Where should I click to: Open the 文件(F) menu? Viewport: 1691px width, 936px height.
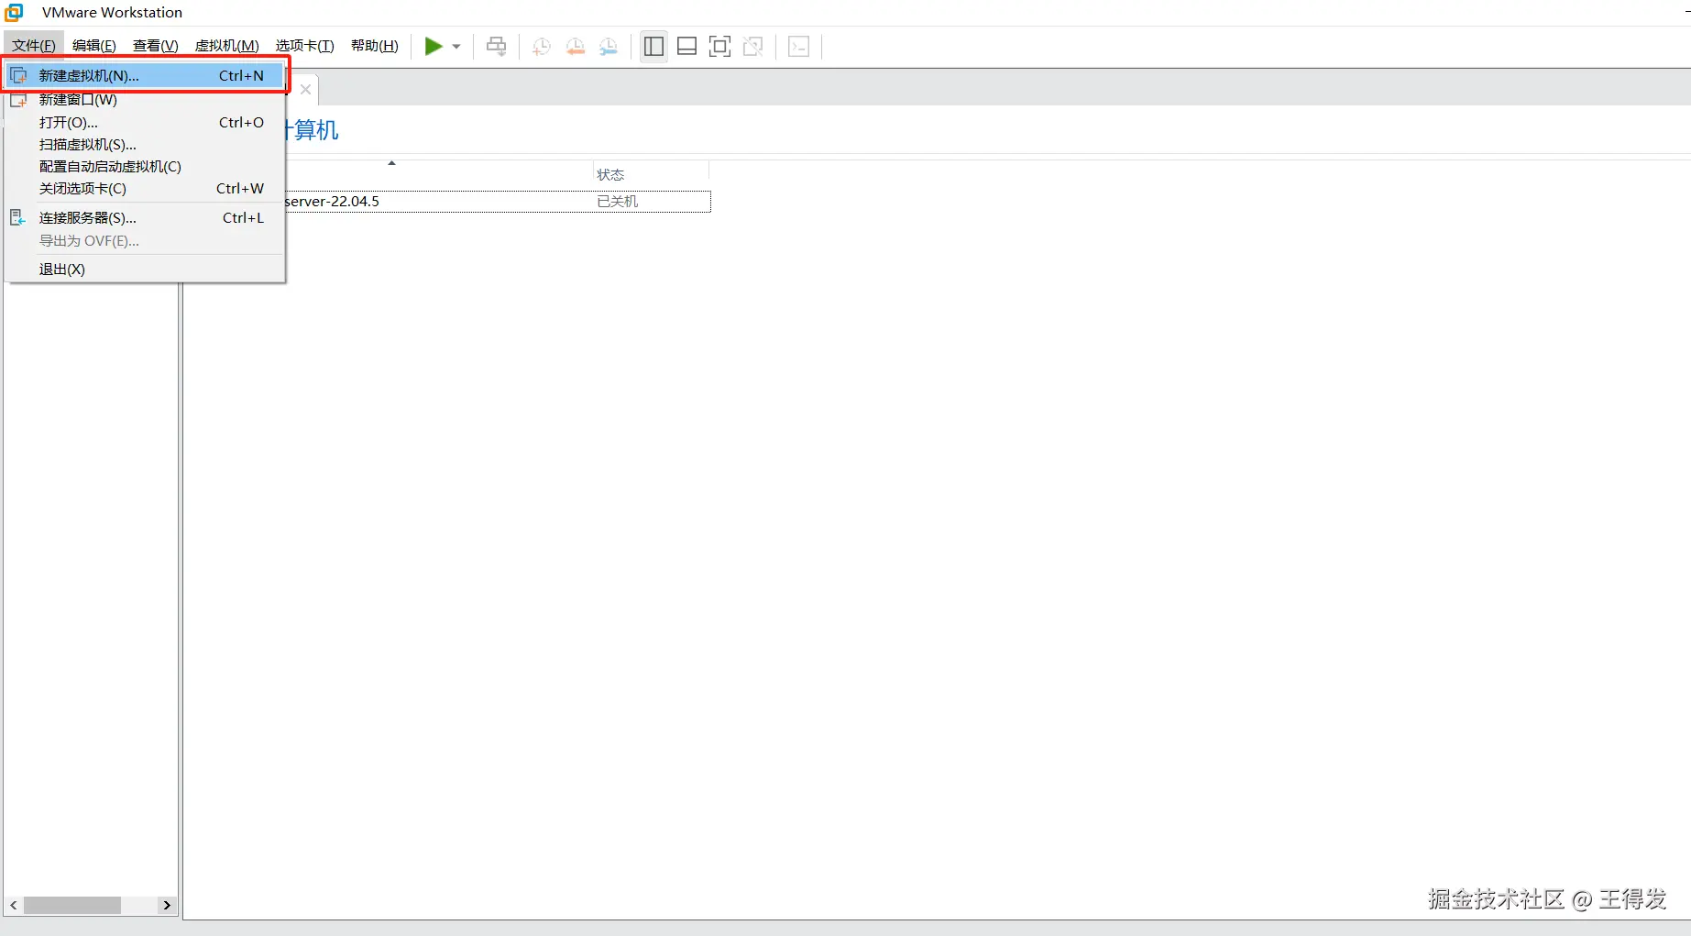[x=34, y=46]
